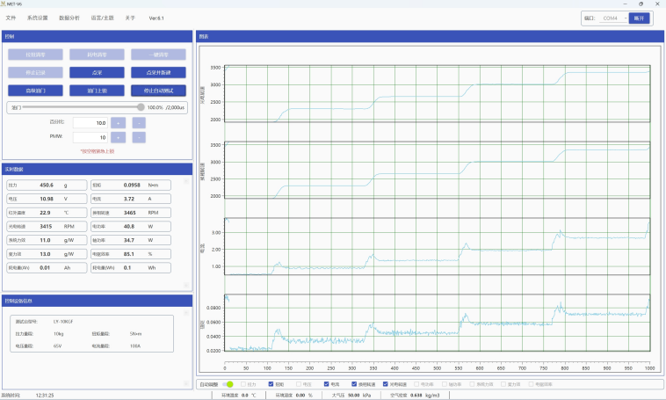Enable the 拉力 chart checkbox
The width and height of the screenshot is (666, 400).
243,384
